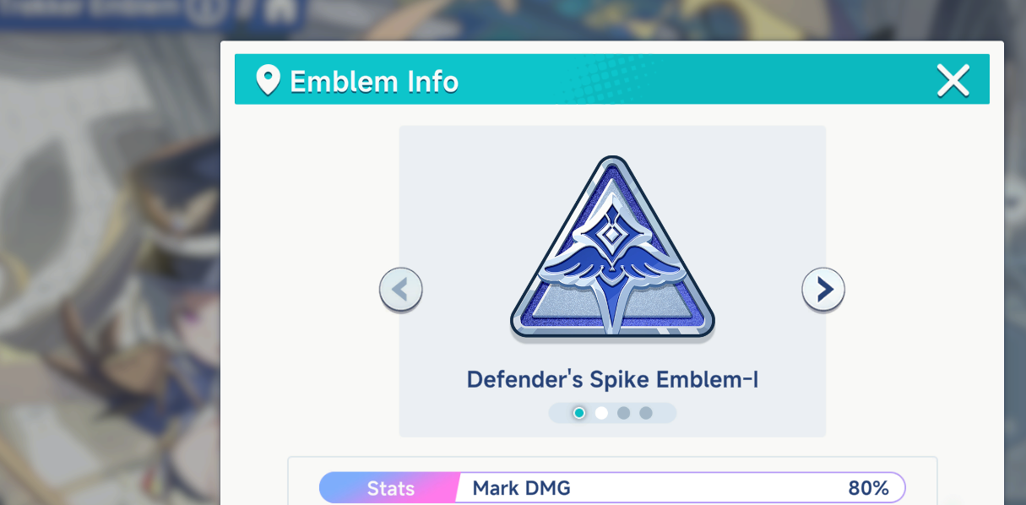1026x505 pixels.
Task: Click the location pin icon in header
Action: 268,81
